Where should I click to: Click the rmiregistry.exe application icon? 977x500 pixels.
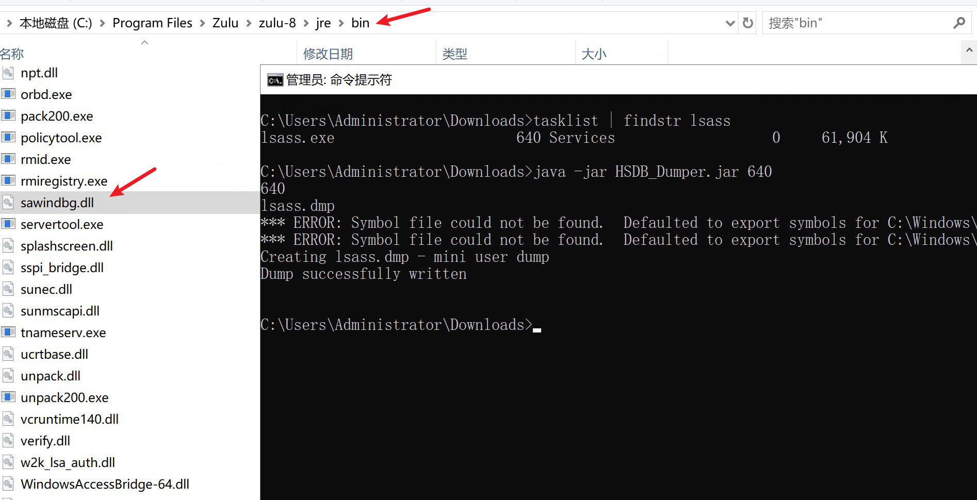pos(8,181)
